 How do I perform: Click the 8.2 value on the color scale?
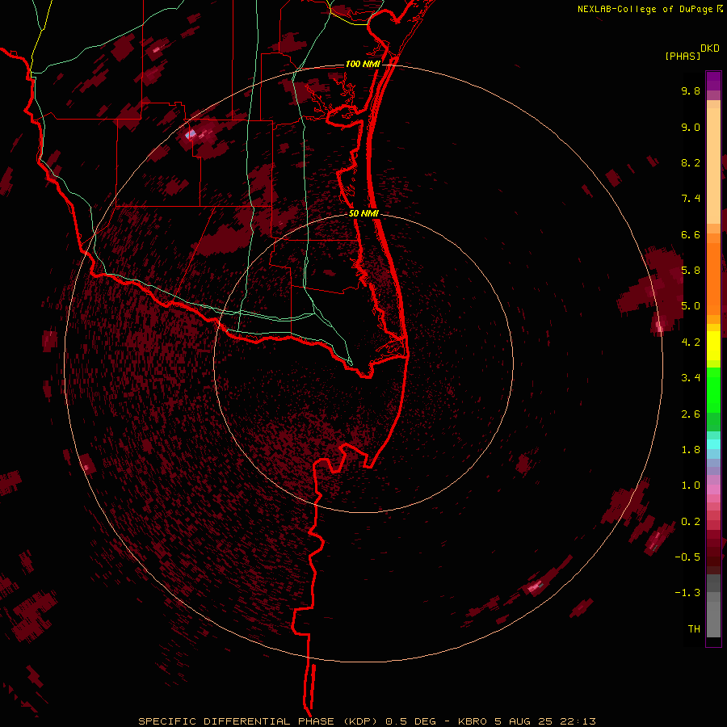click(691, 162)
